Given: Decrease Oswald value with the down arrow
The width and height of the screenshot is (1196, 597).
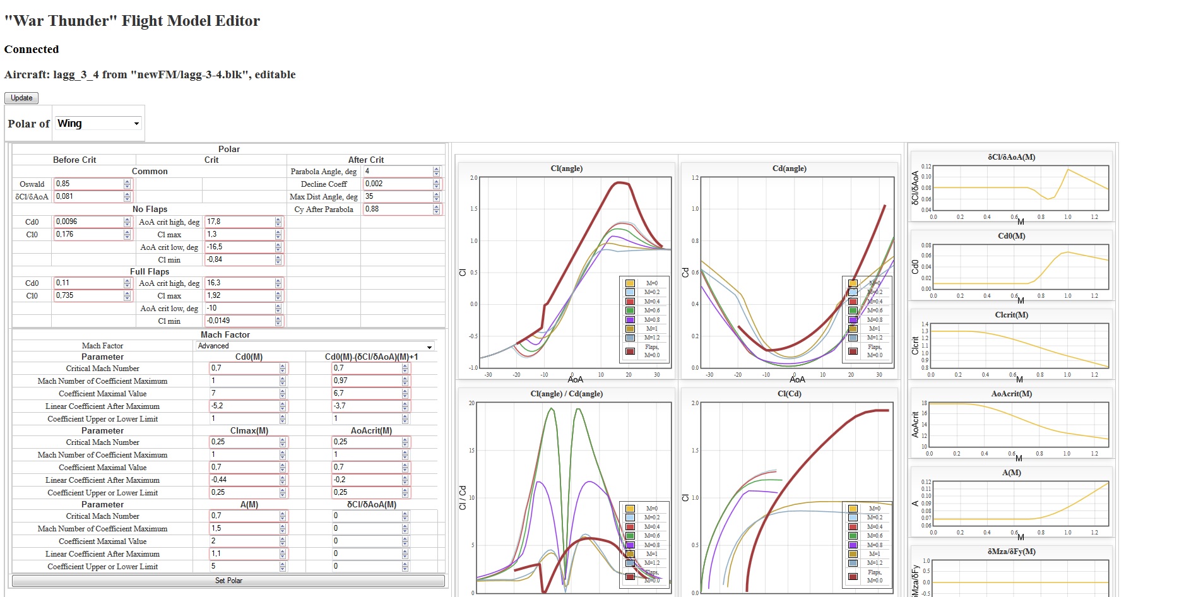Looking at the screenshot, I should pyautogui.click(x=127, y=186).
